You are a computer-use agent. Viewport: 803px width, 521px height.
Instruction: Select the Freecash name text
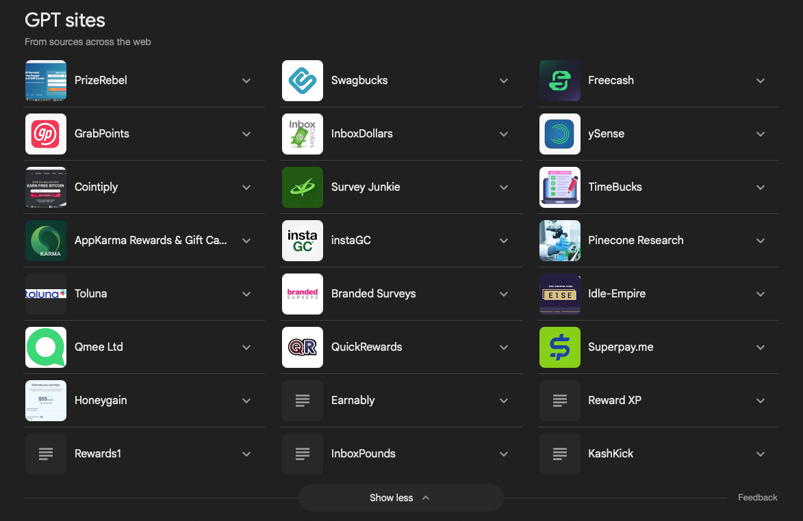click(x=611, y=80)
